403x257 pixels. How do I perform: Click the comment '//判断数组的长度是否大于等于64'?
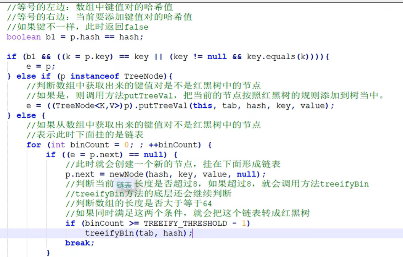tap(138, 204)
